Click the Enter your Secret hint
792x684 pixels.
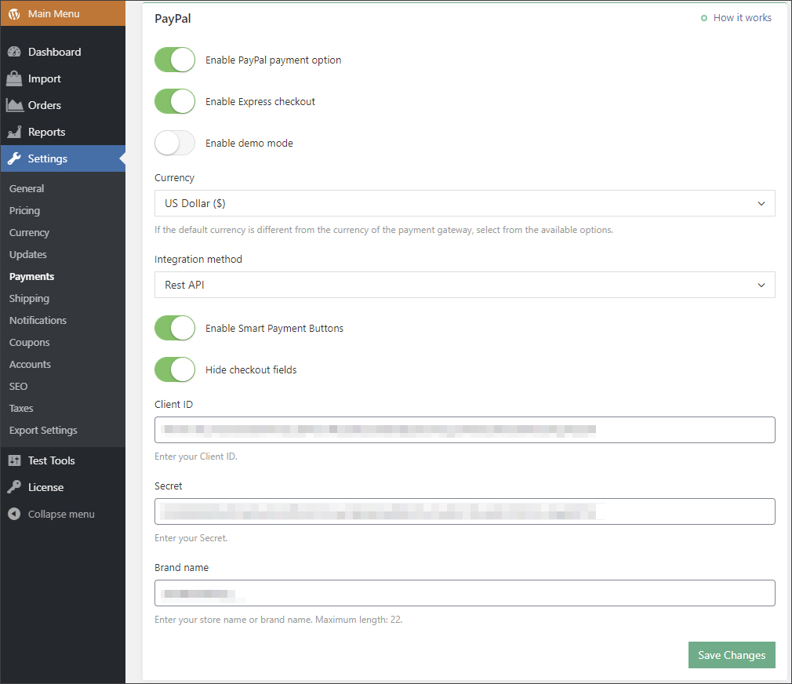tap(191, 538)
